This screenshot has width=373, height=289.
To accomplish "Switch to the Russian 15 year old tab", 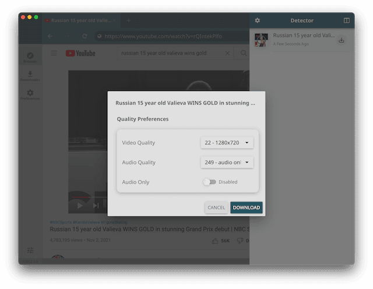I will coord(81,20).
